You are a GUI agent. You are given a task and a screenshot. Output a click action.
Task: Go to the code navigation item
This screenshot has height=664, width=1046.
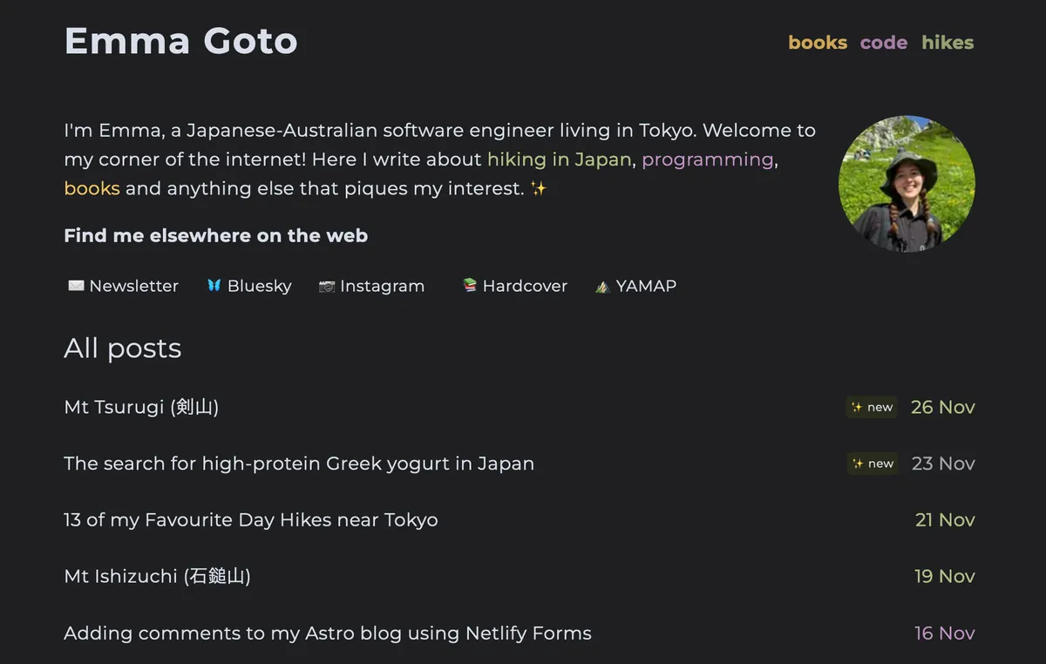[x=883, y=43]
